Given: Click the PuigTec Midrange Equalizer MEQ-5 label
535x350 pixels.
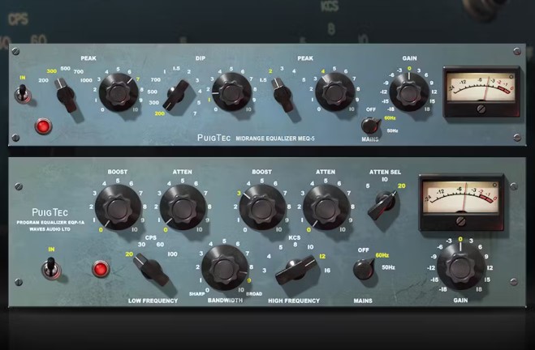Looking at the screenshot, I should pyautogui.click(x=256, y=139).
